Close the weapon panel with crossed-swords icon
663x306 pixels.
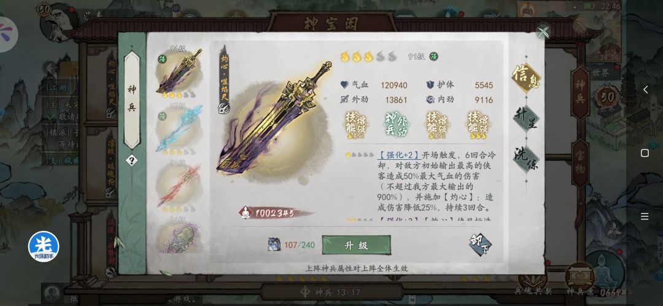click(x=544, y=31)
